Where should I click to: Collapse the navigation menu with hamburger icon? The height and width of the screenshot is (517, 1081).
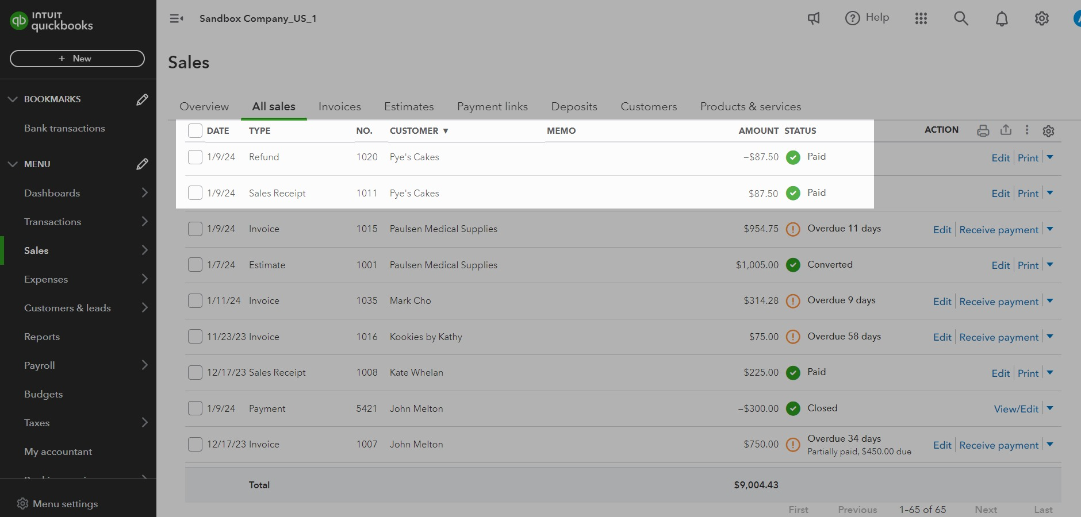pos(177,18)
